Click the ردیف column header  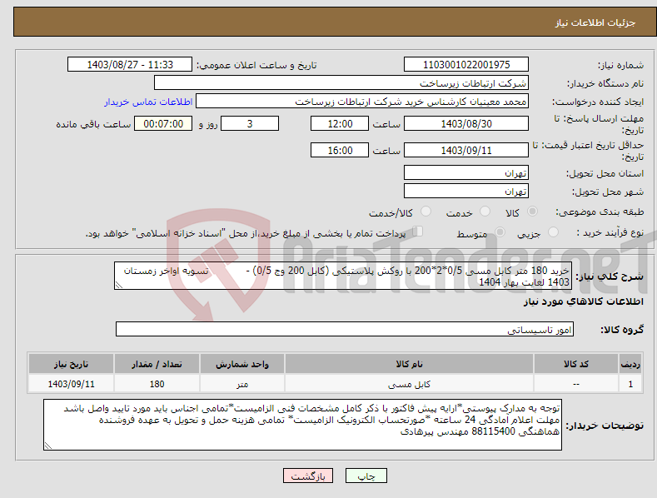(630, 364)
